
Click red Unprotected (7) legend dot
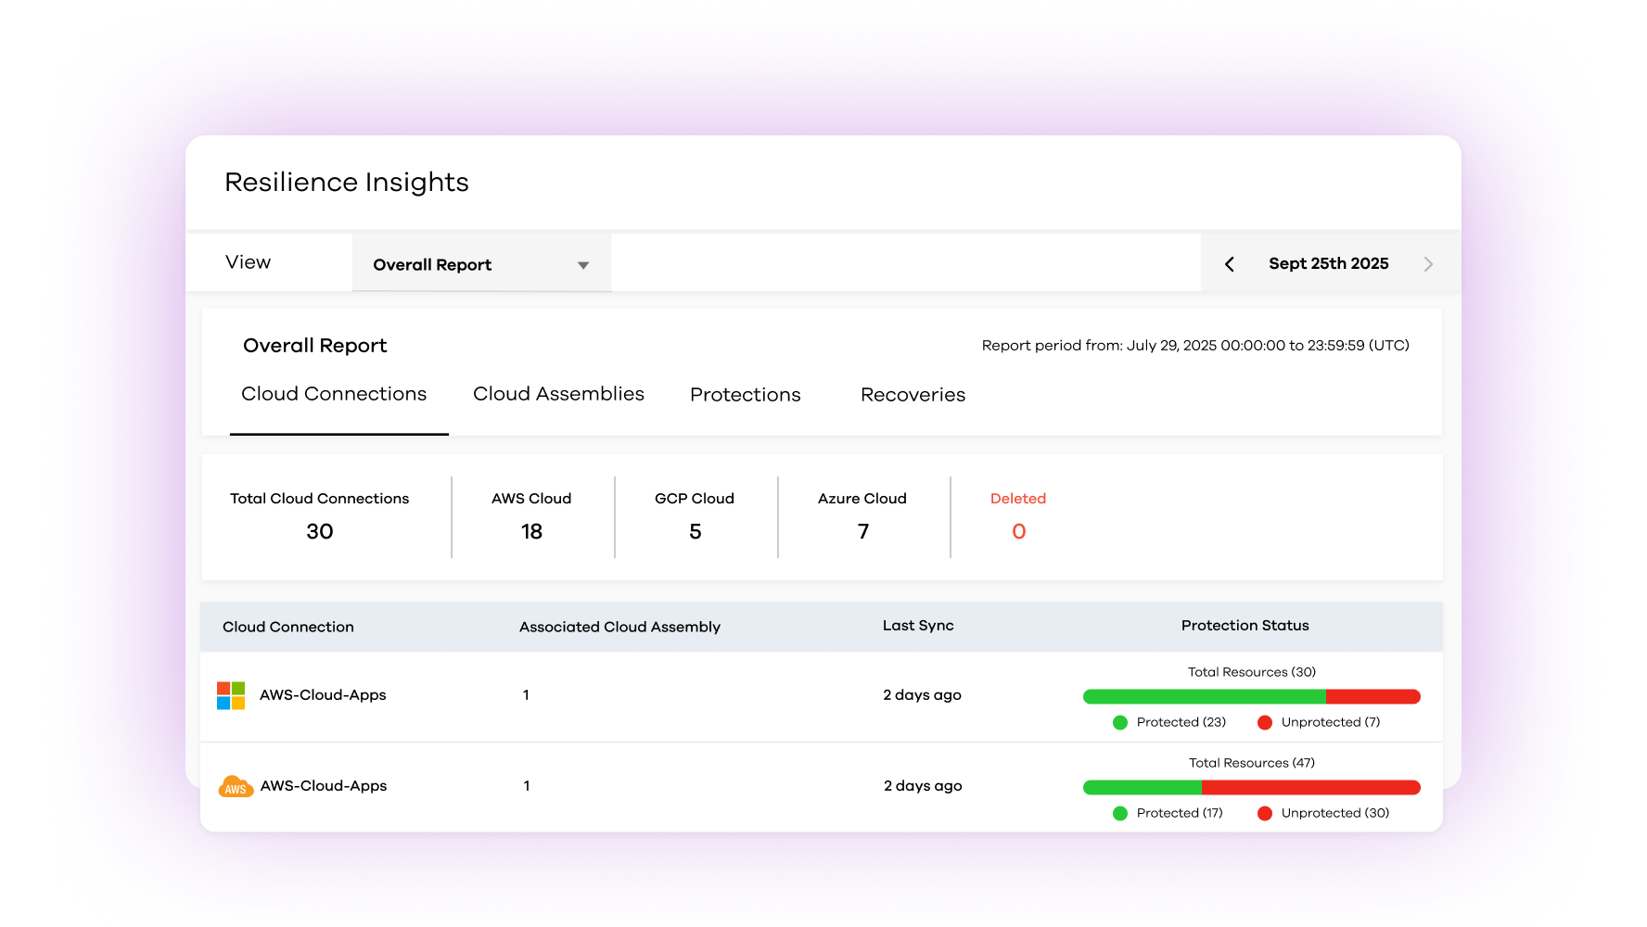click(1265, 723)
